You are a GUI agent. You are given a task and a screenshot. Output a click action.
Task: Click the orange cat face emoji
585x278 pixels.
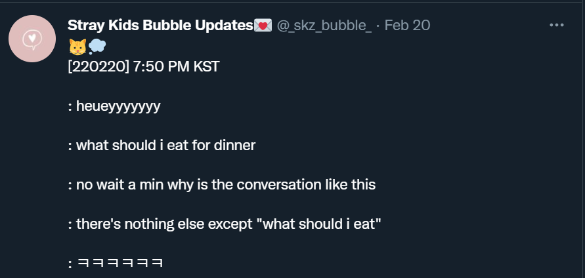click(77, 47)
